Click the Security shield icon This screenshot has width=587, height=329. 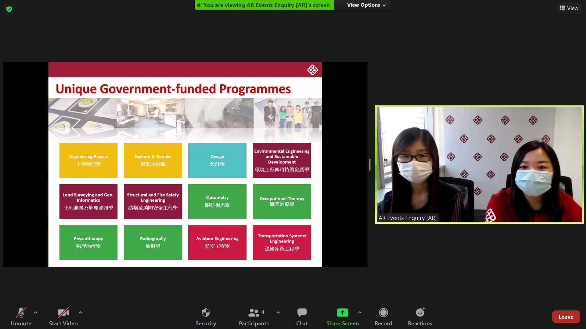[x=206, y=313]
